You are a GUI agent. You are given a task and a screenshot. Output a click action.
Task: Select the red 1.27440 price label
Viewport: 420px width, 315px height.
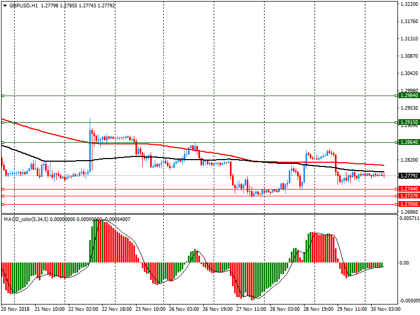tap(408, 189)
